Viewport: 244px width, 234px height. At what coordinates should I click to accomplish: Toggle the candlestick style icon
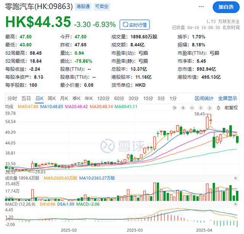pos(218,108)
